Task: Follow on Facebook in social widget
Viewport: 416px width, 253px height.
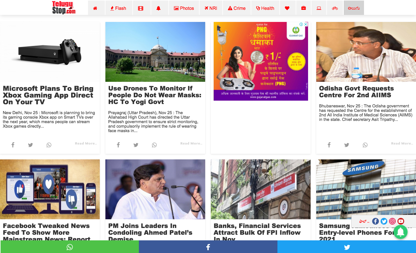Action: pyautogui.click(x=376, y=221)
